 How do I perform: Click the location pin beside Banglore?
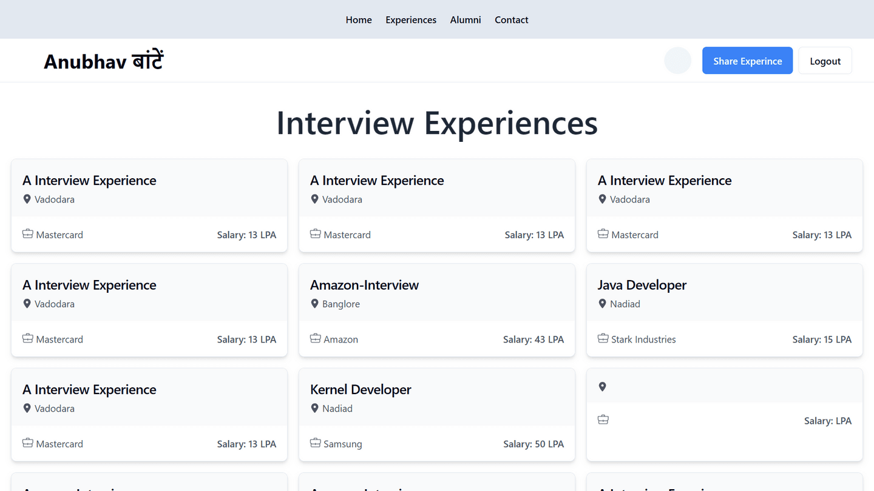[x=314, y=303]
